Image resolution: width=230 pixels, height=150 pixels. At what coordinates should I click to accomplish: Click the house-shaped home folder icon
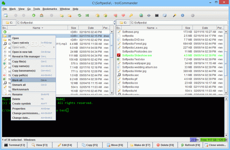[x=41, y=15]
